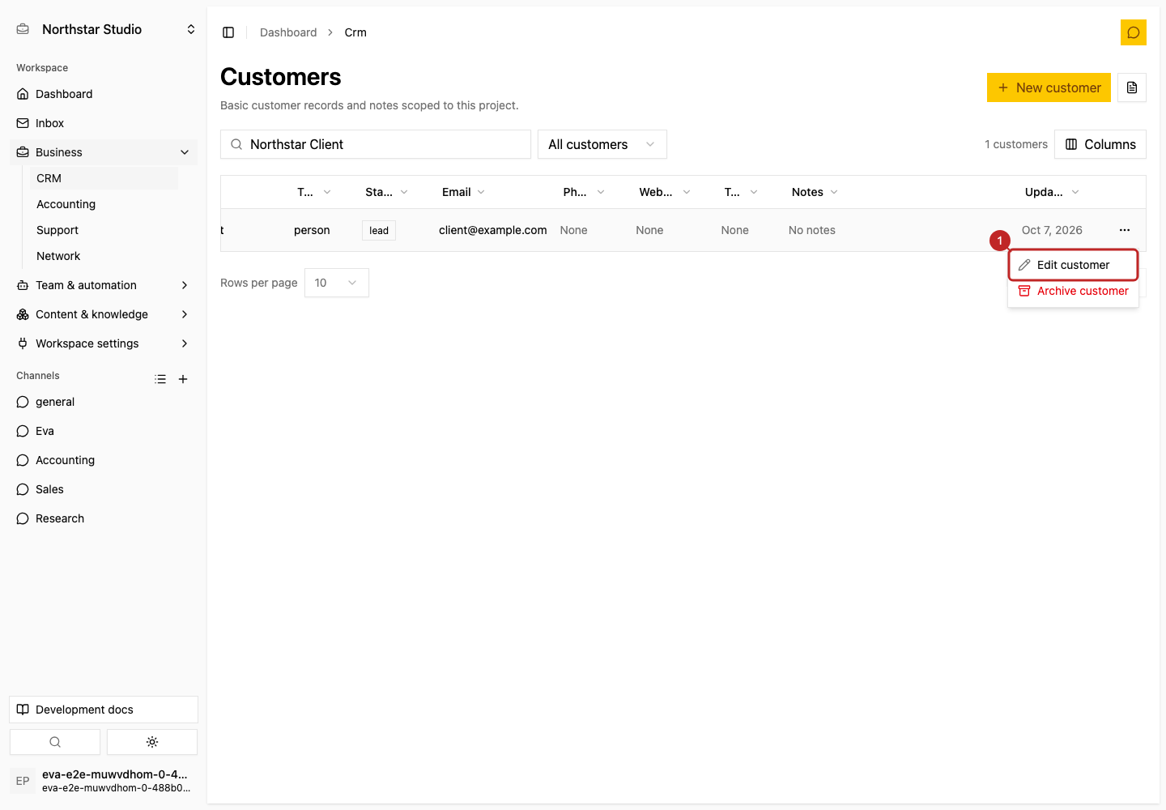1166x810 pixels.
Task: Choose Archive customer from the menu
Action: [x=1073, y=291]
